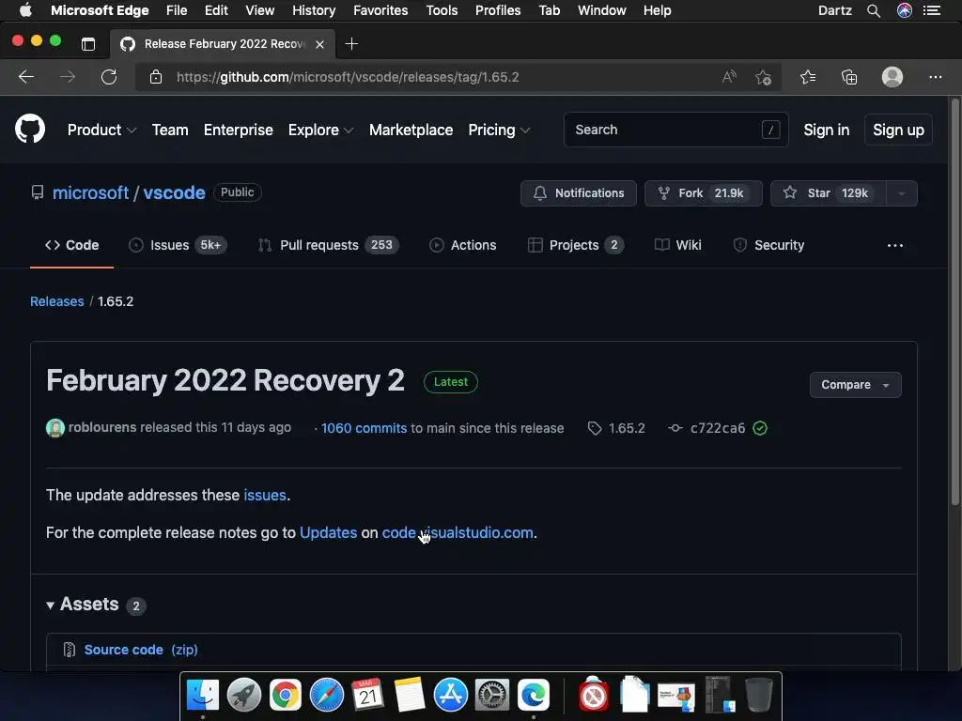Click the browser back arrow
The image size is (962, 721).
pyautogui.click(x=26, y=77)
